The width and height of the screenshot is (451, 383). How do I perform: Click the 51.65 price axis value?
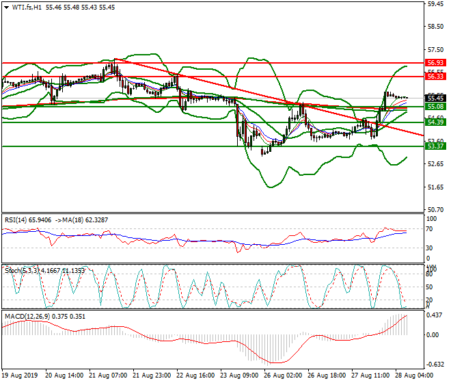click(435, 187)
